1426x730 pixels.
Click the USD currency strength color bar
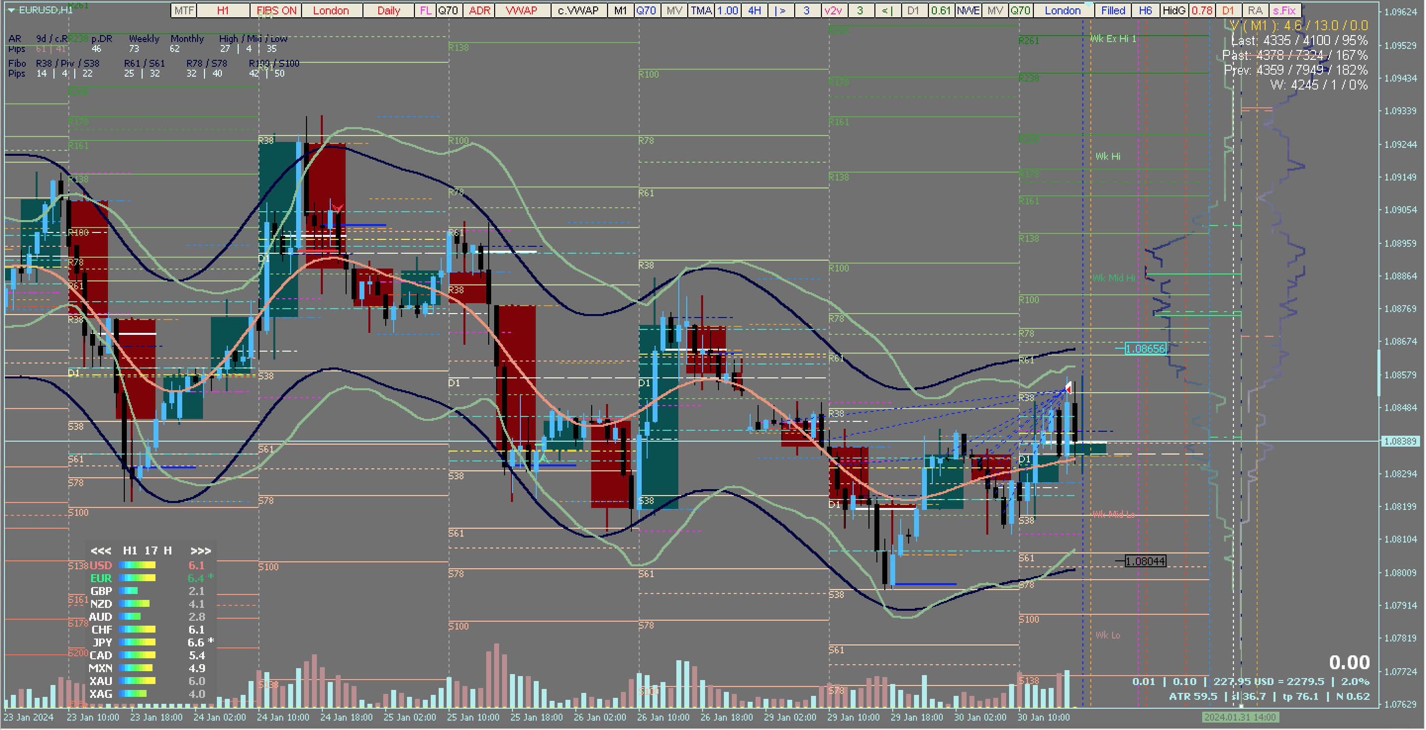coord(137,565)
